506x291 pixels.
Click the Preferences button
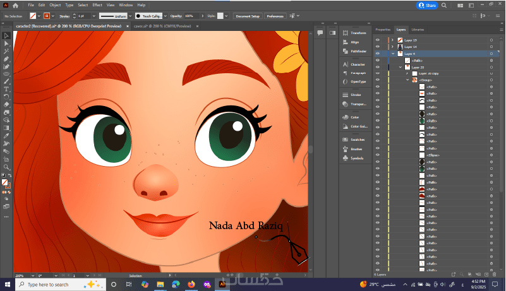(x=275, y=16)
